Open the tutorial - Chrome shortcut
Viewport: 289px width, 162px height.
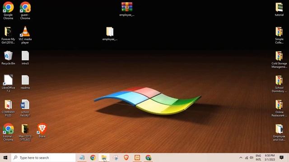8,132
